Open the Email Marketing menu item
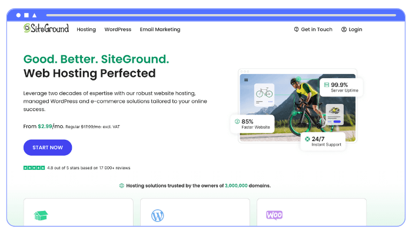Viewport: 412px width, 235px height. [160, 29]
